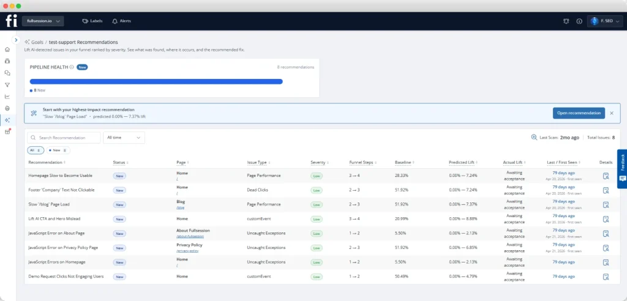Sort by Funnel Steps column header

(x=362, y=162)
